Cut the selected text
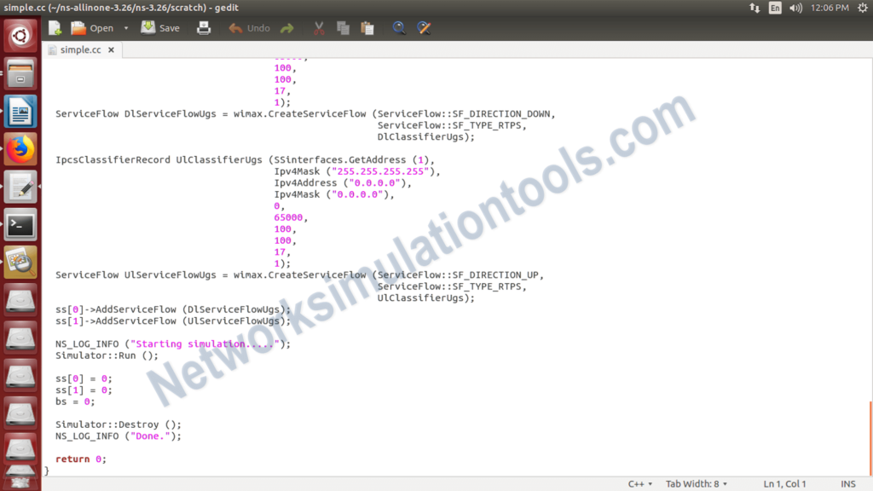The width and height of the screenshot is (873, 491). 318,27
